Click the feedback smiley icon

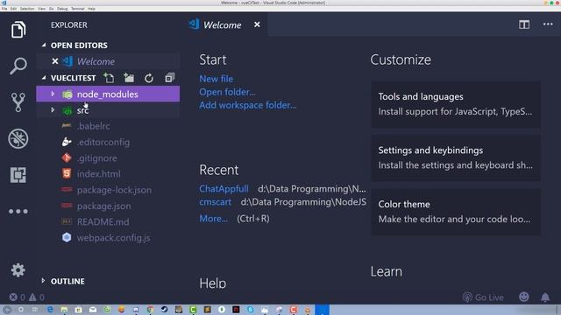[x=524, y=297]
